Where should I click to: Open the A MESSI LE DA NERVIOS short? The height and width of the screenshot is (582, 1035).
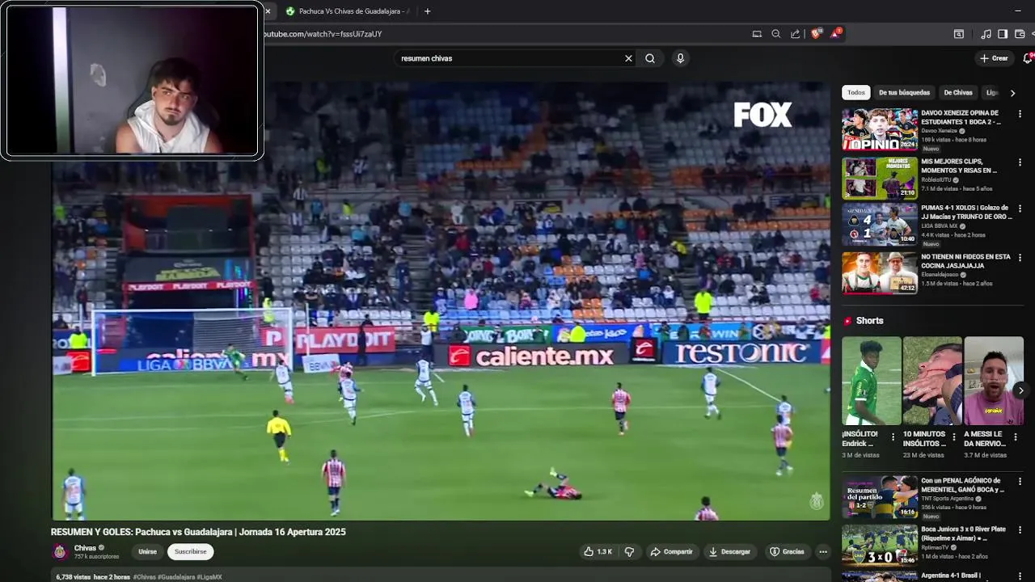[x=994, y=381]
